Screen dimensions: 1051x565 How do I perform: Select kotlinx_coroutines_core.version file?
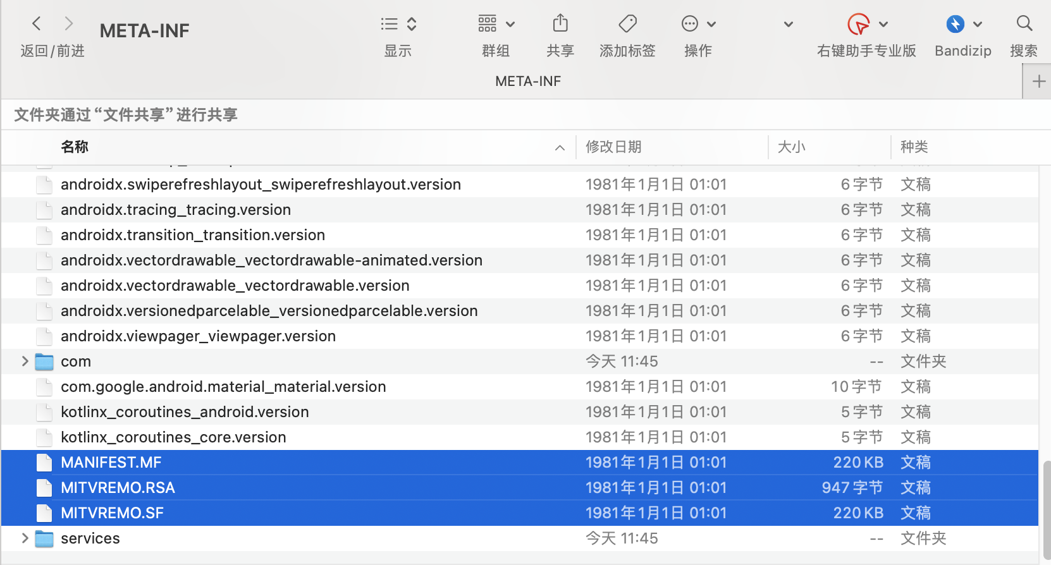[x=173, y=437]
